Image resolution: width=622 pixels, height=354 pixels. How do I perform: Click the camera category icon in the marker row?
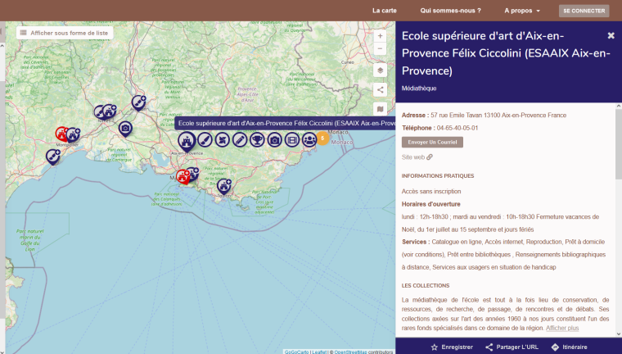click(x=274, y=140)
